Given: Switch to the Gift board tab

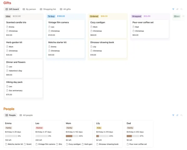Looking at the screenshot, I should (x=12, y=9).
